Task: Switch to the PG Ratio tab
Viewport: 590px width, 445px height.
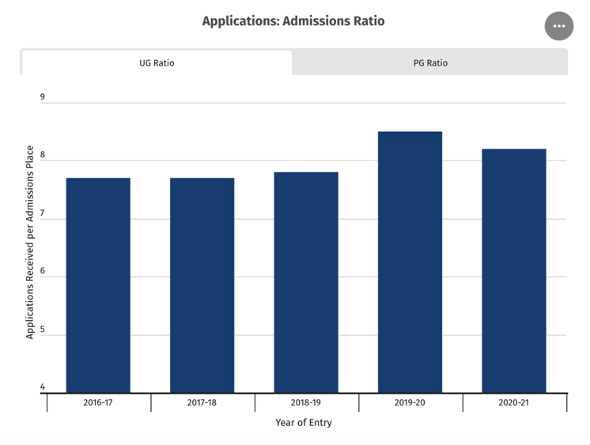Action: click(x=430, y=63)
